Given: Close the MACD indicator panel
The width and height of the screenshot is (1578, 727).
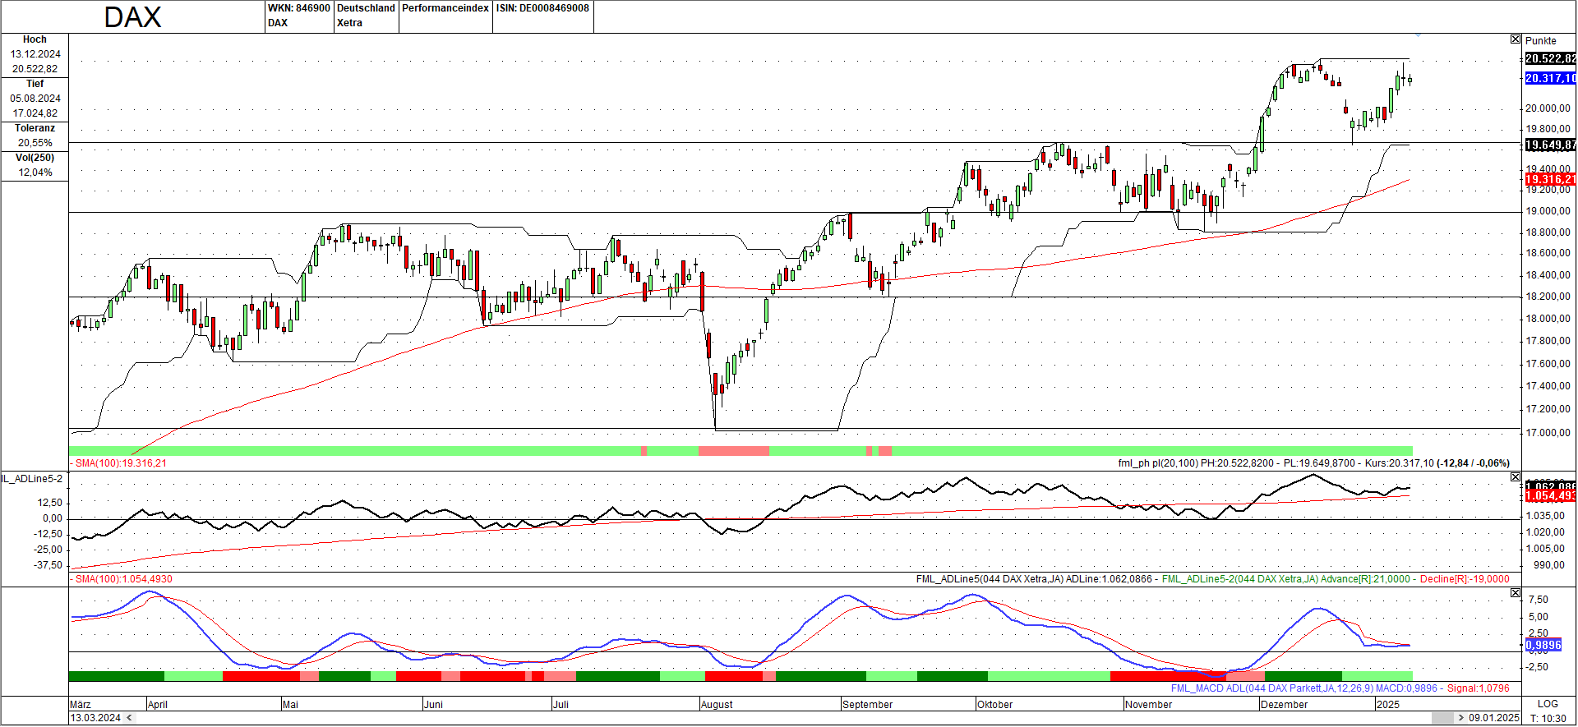Looking at the screenshot, I should tap(1516, 592).
